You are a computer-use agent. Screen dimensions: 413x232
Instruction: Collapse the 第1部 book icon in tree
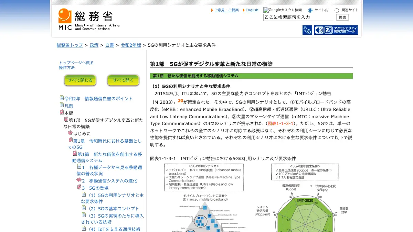66,120
